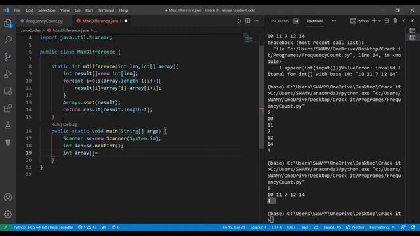Switch to the PROBLEMS panel tab
Image resolution: width=420 pixels, height=236 pixels.
(x=280, y=21)
